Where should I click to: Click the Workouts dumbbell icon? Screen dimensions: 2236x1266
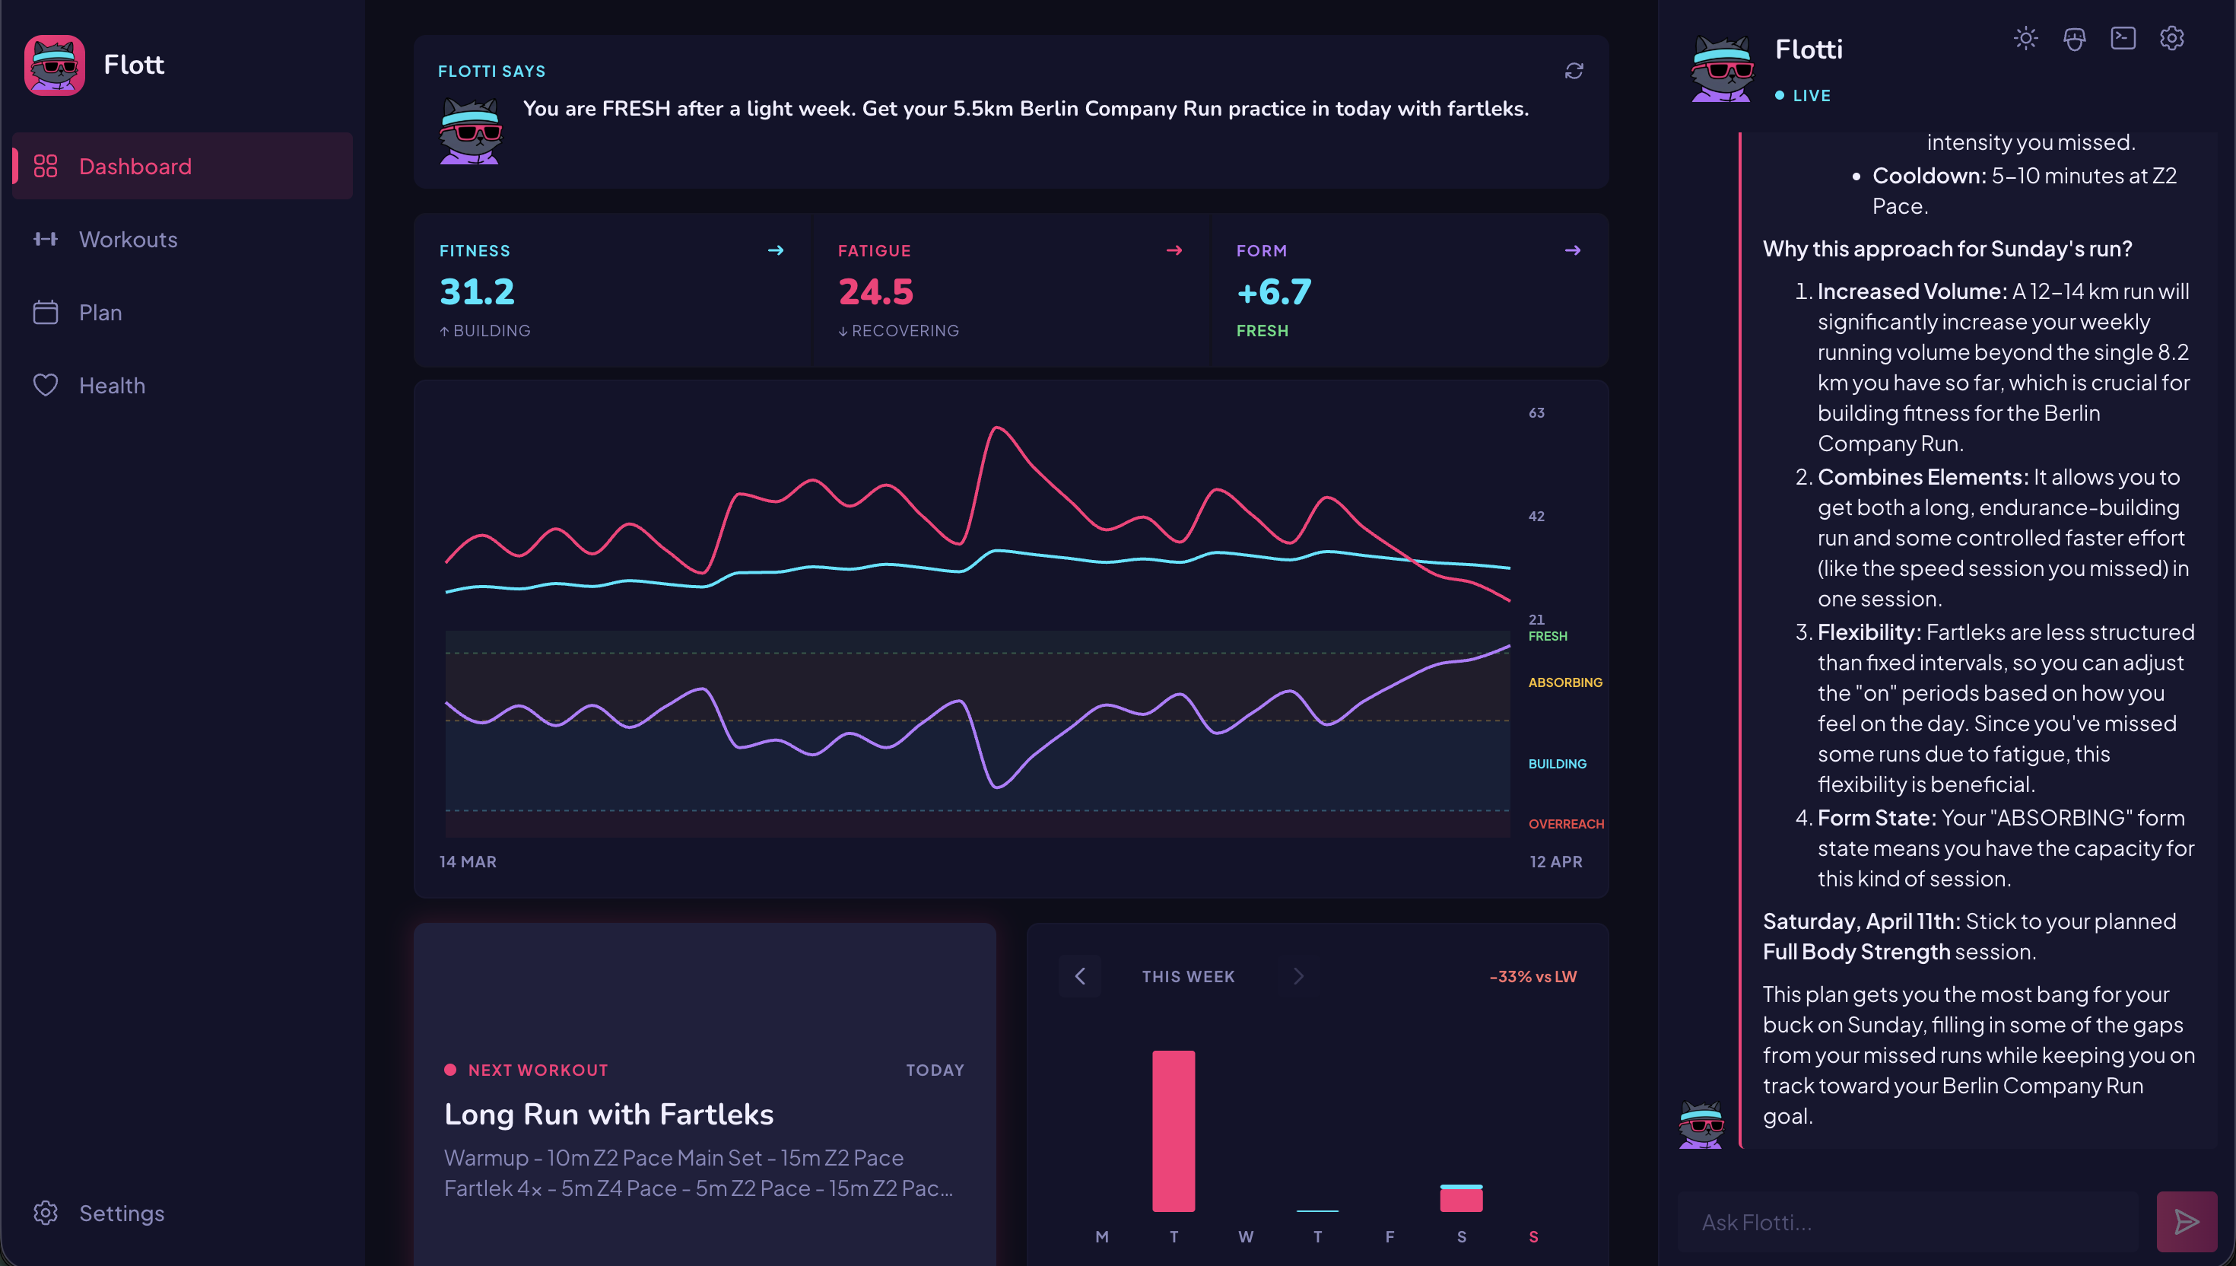(45, 239)
